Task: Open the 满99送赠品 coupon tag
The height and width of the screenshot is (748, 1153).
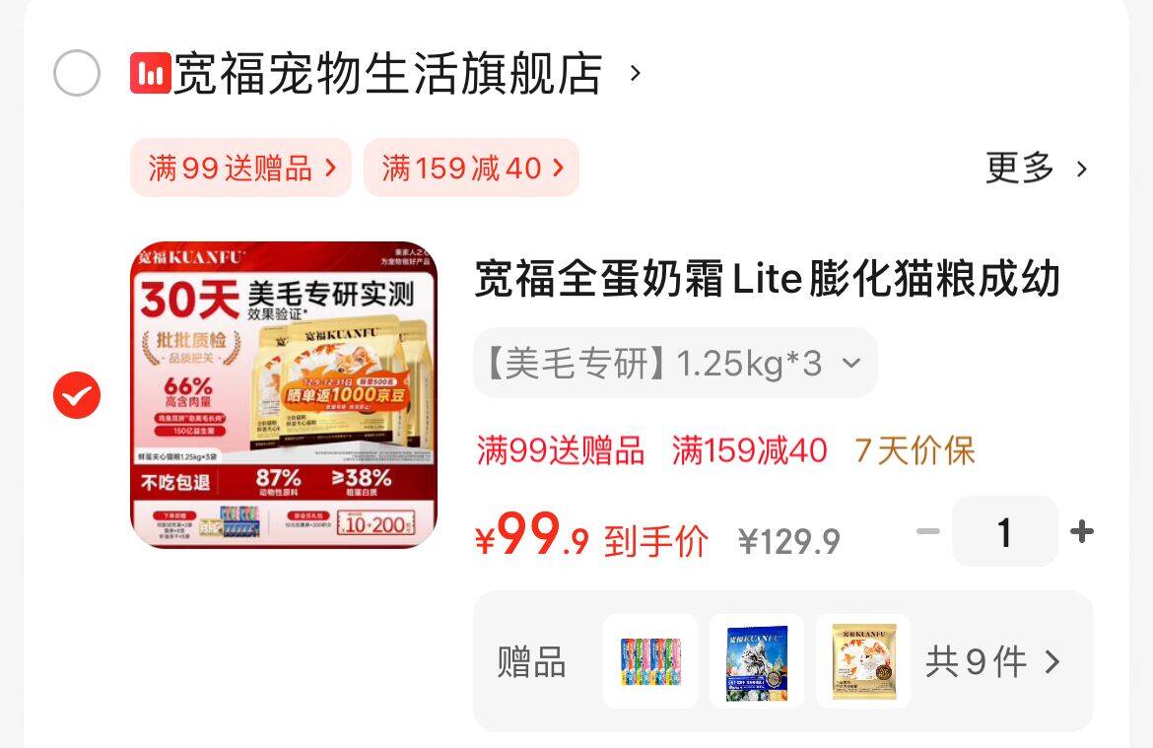Action: coord(240,168)
